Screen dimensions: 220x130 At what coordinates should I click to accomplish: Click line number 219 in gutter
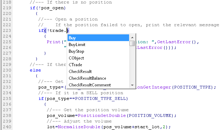click(7, 8)
